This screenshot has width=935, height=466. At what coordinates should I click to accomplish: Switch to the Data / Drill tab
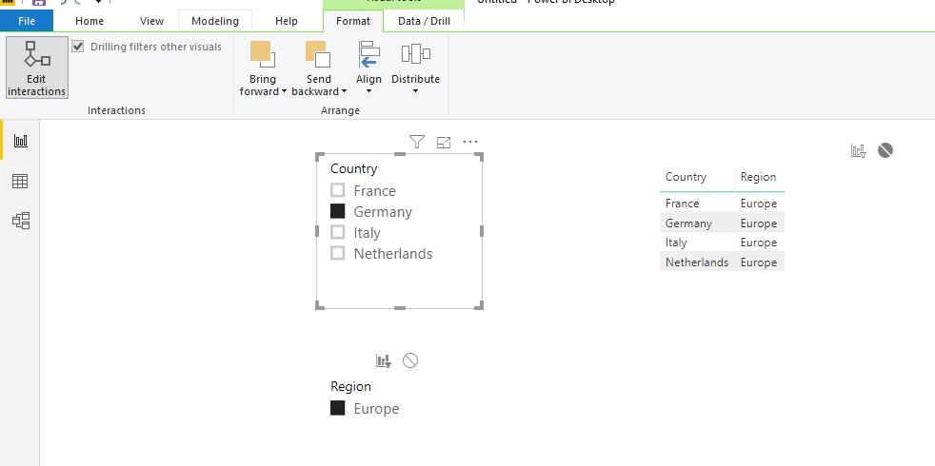pyautogui.click(x=424, y=21)
